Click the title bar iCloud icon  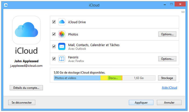tap(6, 5)
